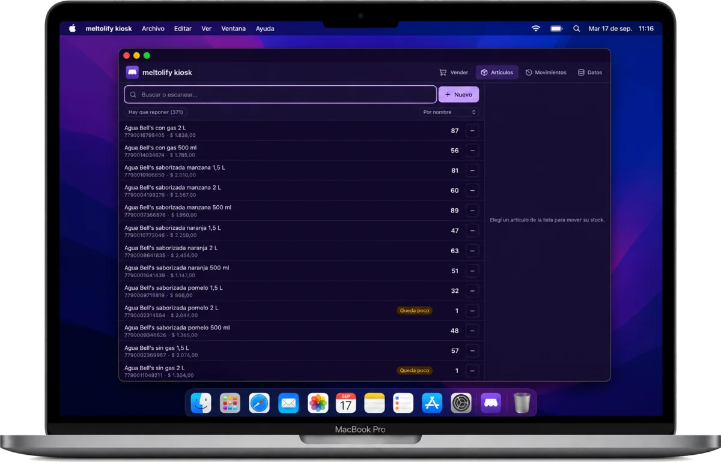Screen dimensions: 721x462
Task: Open Spotlight search in menu bar
Action: 577,28
